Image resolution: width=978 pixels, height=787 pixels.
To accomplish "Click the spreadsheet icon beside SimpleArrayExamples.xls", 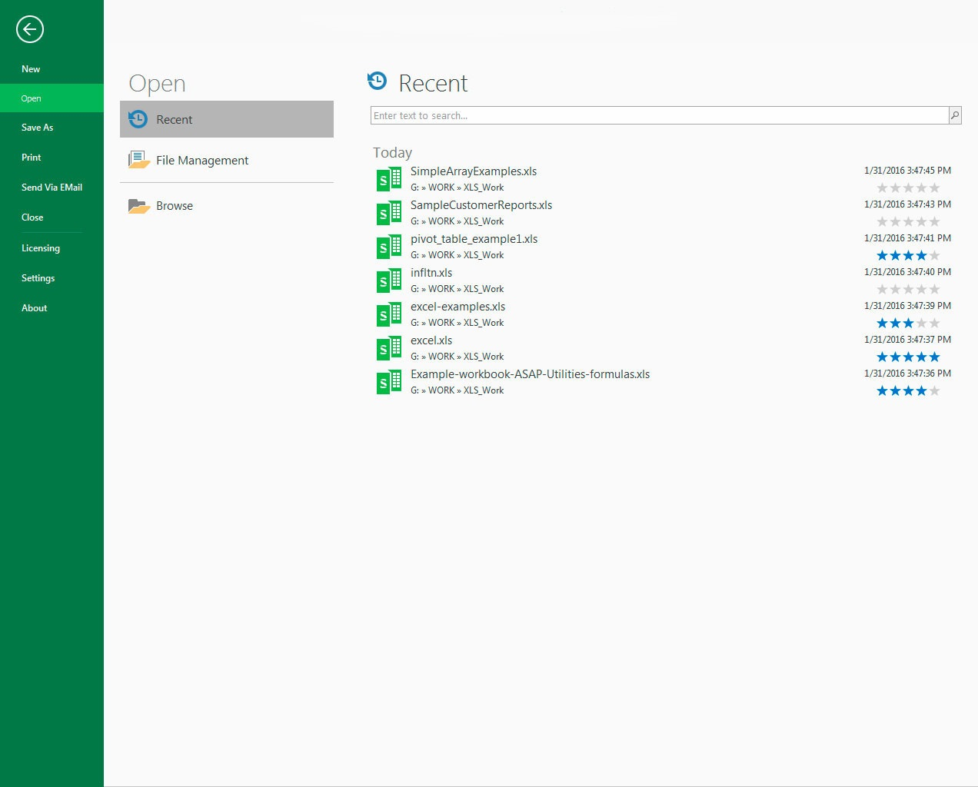I will (x=389, y=179).
